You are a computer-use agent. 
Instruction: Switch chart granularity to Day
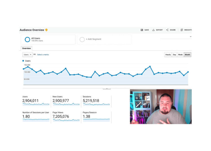174,55
